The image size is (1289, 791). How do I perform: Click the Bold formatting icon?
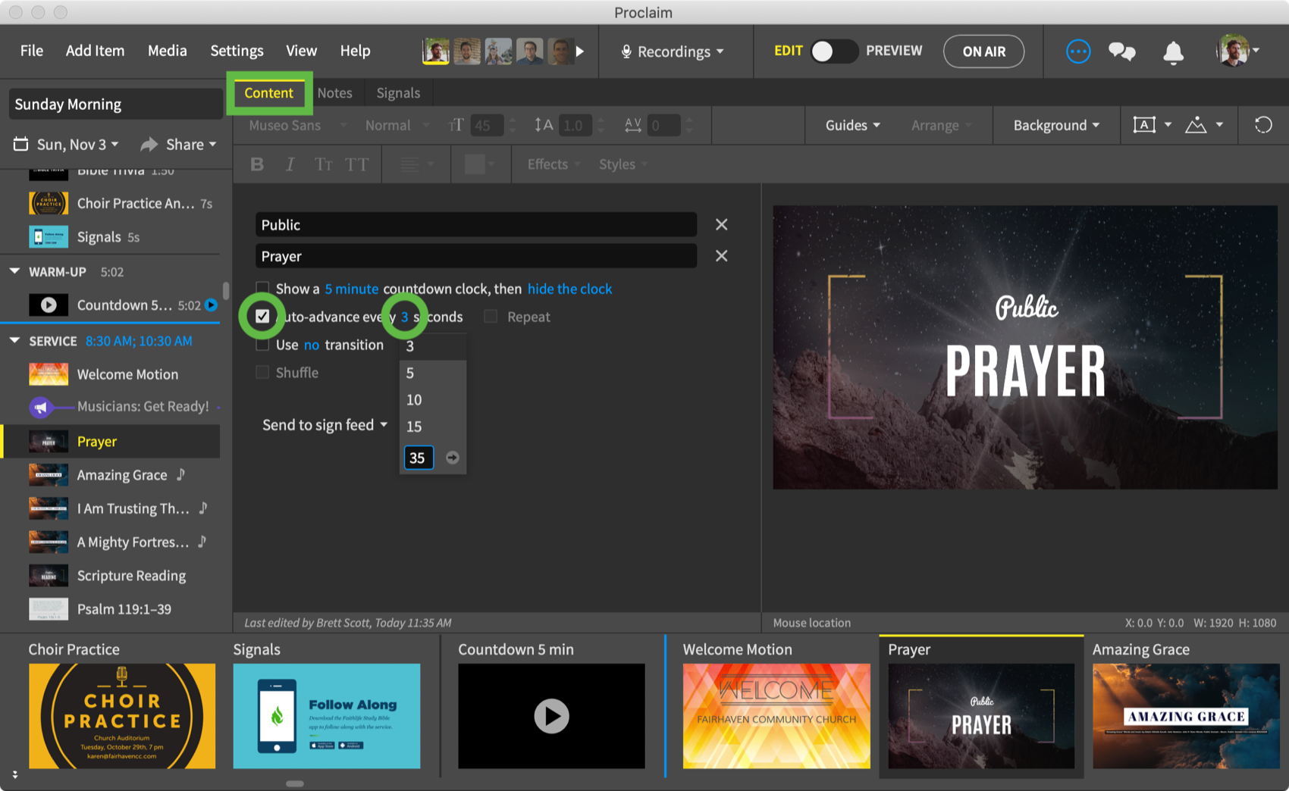point(257,164)
